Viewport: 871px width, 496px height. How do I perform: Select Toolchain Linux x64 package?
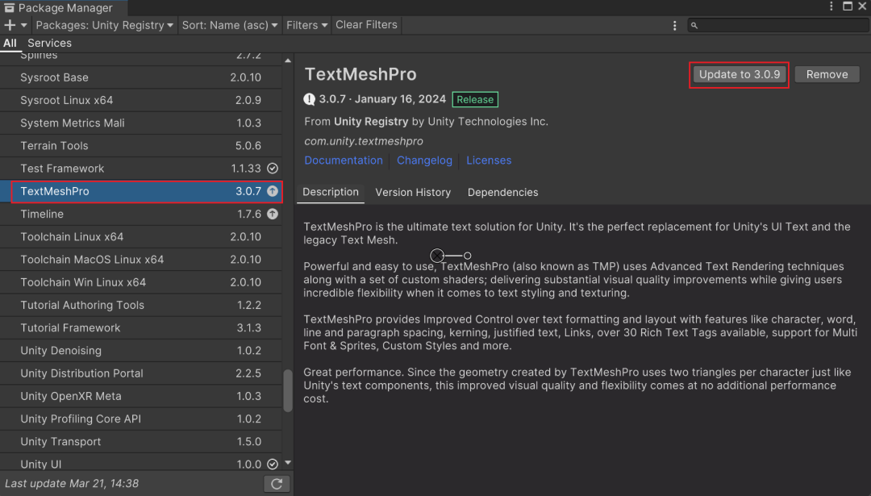(x=141, y=237)
